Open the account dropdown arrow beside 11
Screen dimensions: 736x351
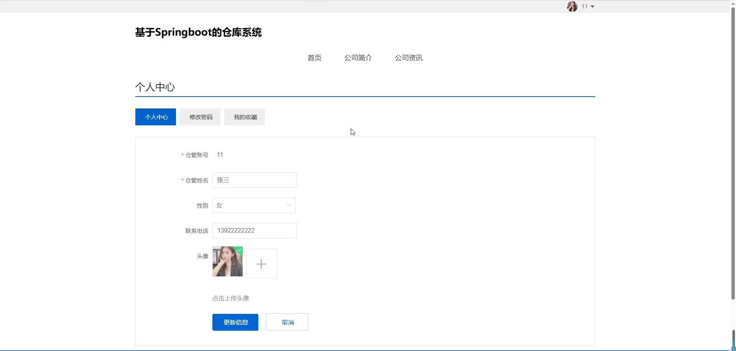tap(592, 7)
